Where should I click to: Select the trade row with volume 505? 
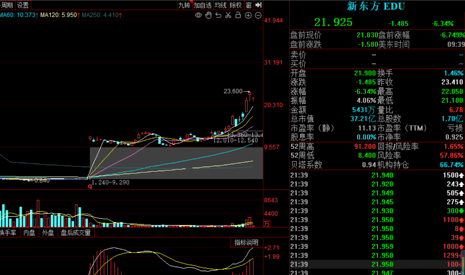[377, 193]
